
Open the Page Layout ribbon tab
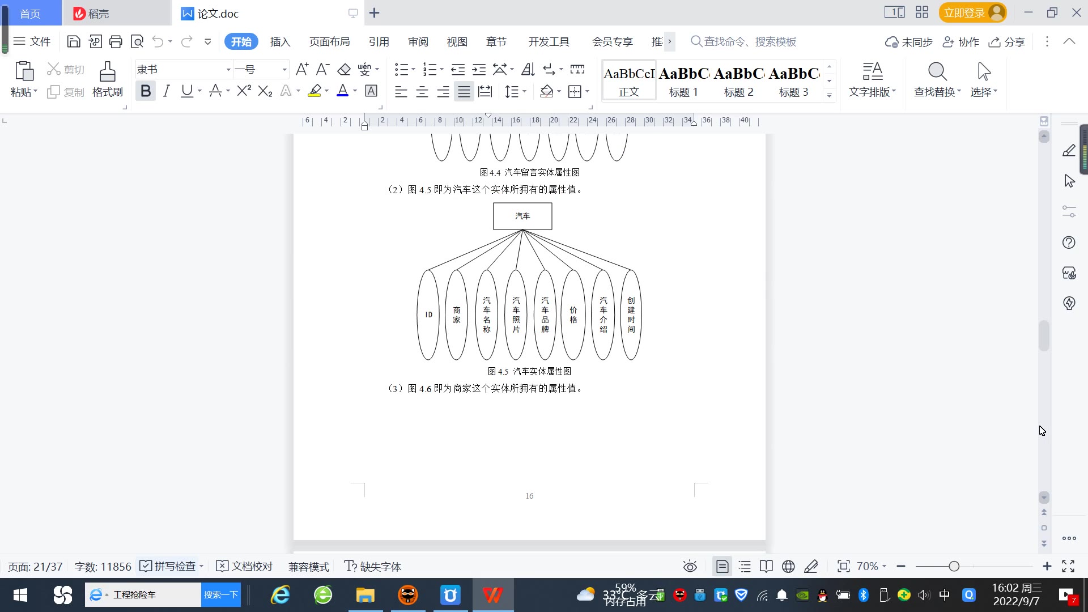pos(329,42)
